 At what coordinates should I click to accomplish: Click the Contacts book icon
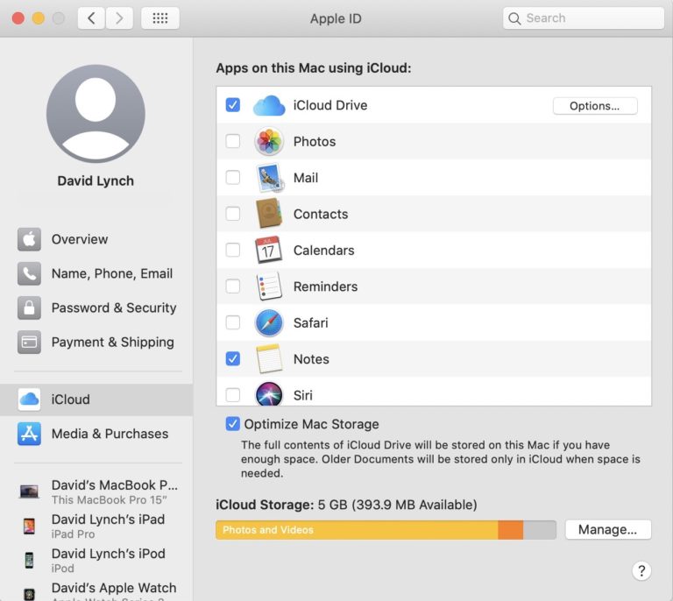(269, 213)
